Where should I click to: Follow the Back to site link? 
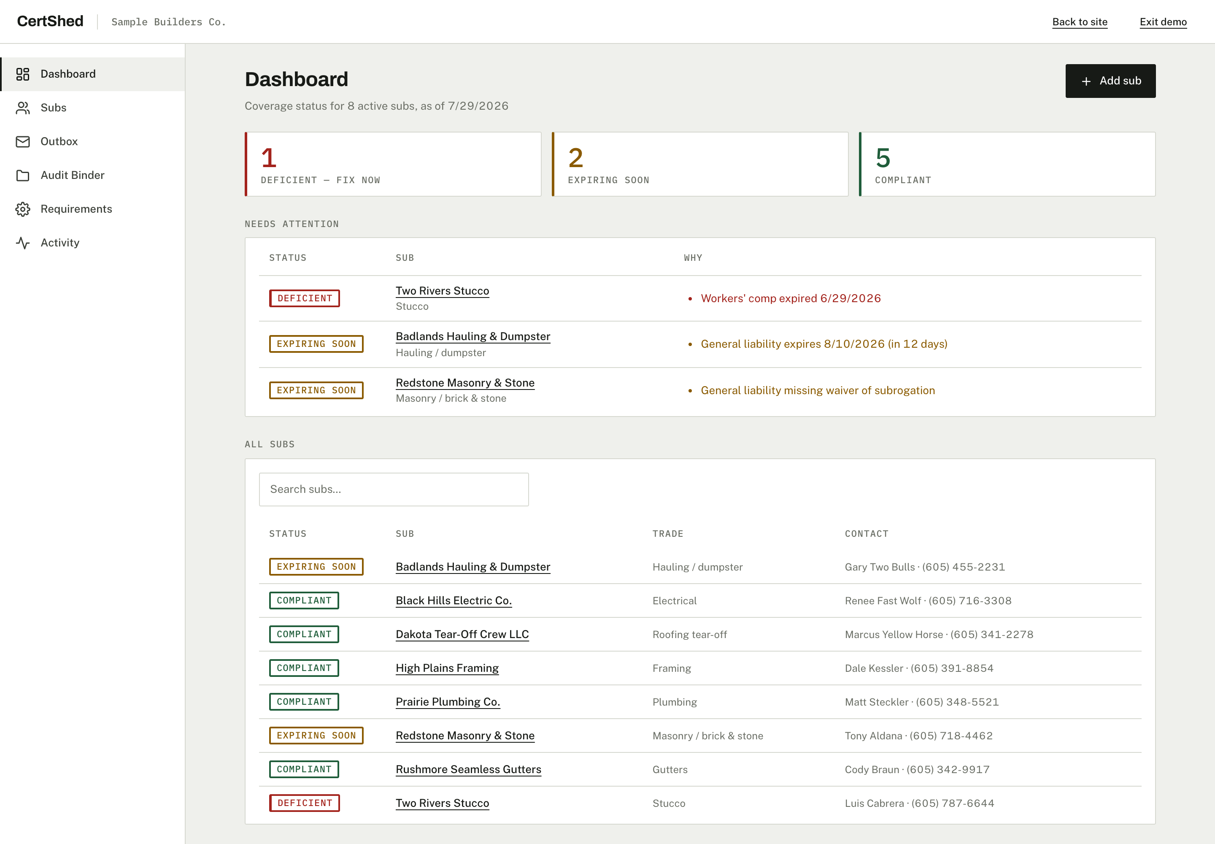click(x=1080, y=22)
